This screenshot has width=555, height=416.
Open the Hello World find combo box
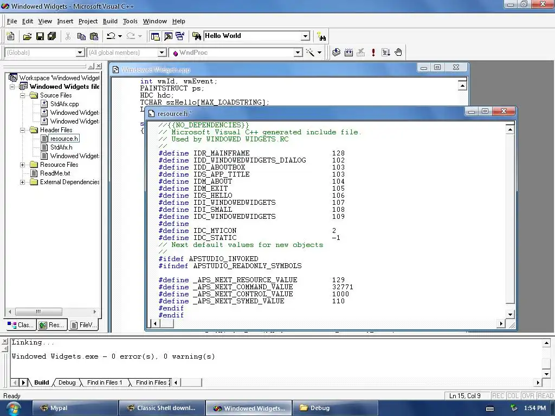pos(306,36)
